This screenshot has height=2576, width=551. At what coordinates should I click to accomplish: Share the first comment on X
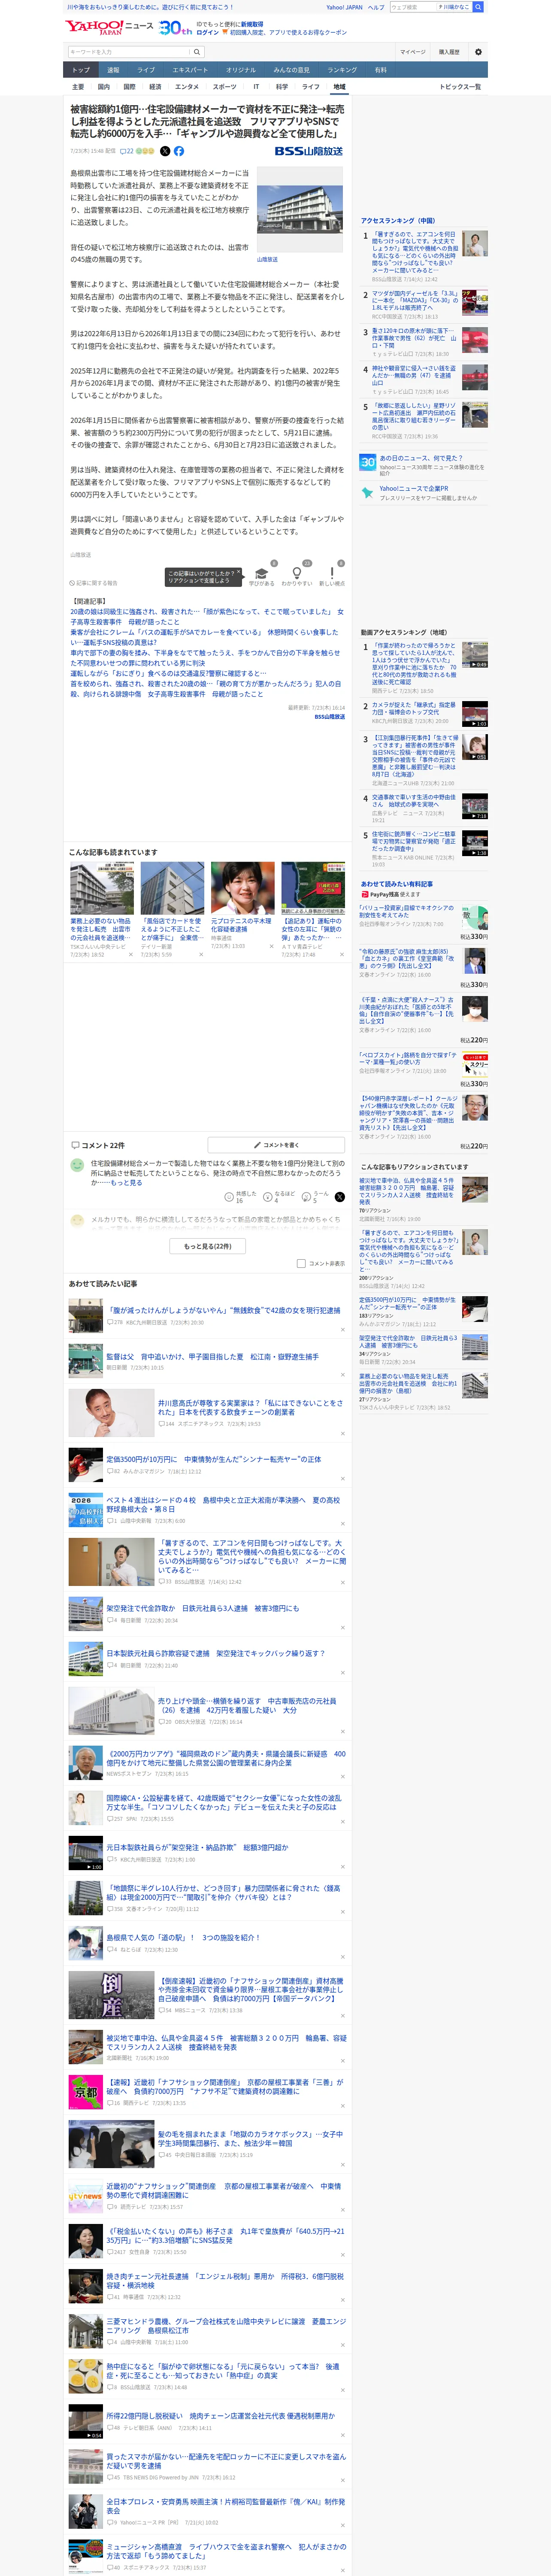tap(340, 1197)
